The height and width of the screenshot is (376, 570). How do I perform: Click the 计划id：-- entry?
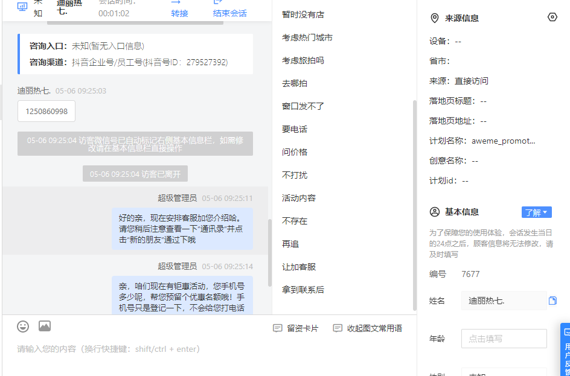point(449,180)
